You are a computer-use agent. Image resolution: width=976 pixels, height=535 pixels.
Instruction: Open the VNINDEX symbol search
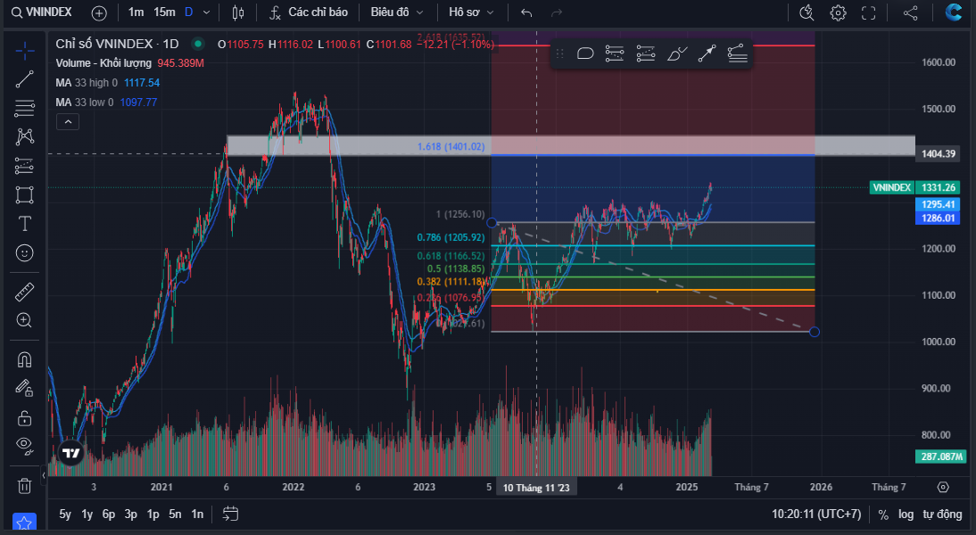[42, 12]
